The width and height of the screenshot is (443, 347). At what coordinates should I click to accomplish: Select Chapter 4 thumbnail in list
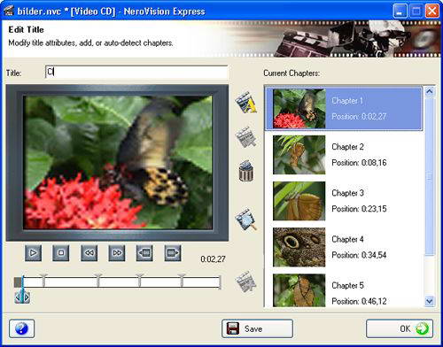pos(299,247)
